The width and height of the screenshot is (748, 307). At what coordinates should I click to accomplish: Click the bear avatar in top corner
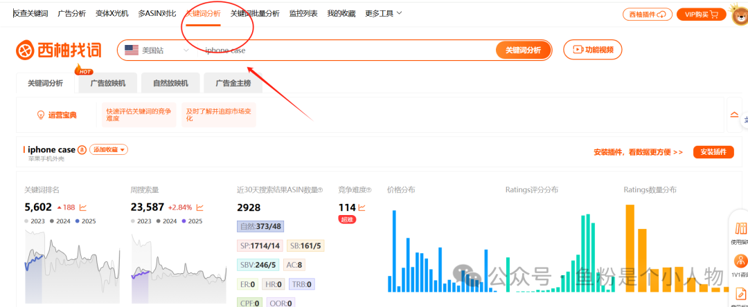(740, 13)
